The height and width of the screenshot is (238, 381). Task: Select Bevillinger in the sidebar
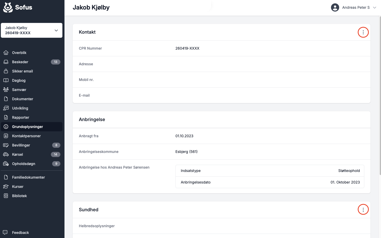pos(21,145)
